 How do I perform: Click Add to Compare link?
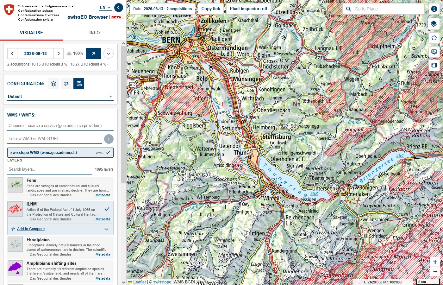(31, 229)
